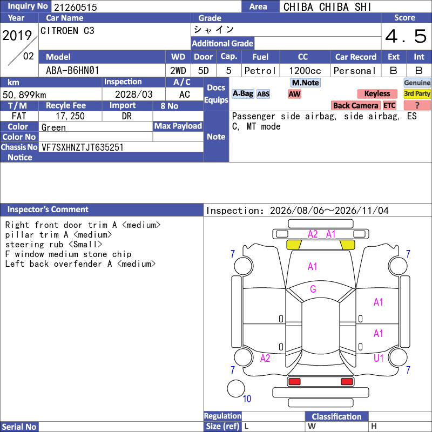
Task: Select the Keyless equipment badge
Action: [377, 93]
